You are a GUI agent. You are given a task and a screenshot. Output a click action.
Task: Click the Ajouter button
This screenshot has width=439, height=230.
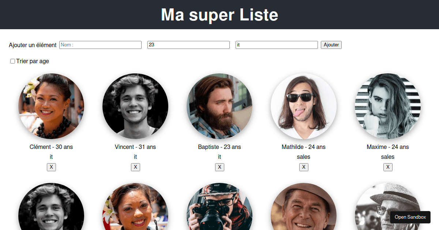(331, 45)
